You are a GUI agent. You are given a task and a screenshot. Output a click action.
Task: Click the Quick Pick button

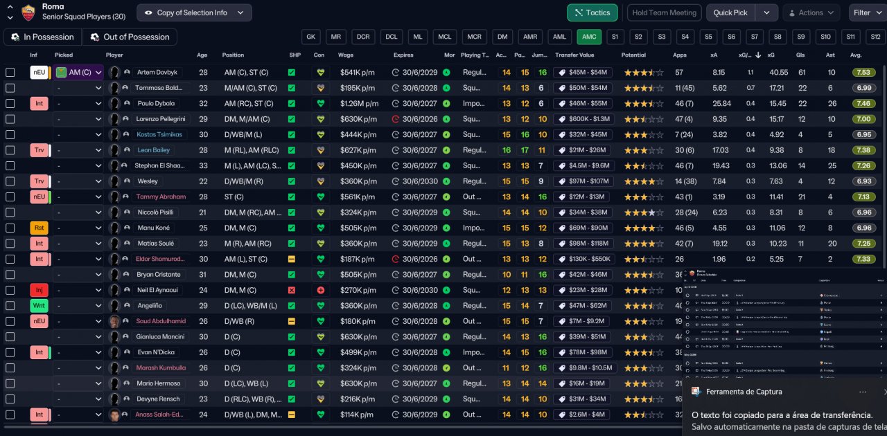tap(731, 12)
